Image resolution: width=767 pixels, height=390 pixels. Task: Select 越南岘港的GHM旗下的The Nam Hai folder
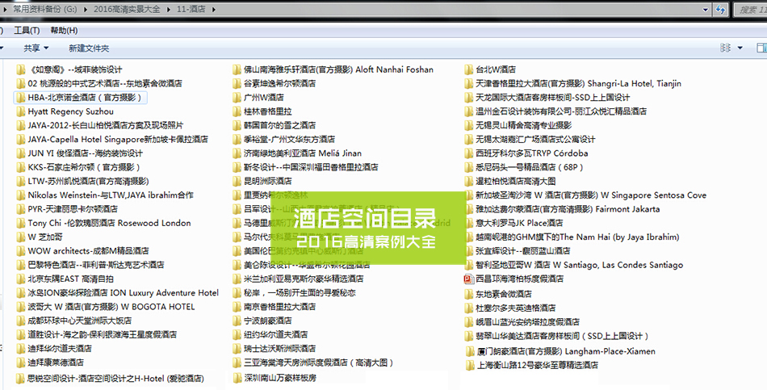point(578,237)
